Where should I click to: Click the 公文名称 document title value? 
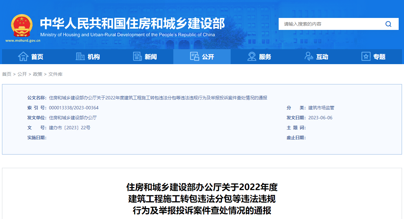click(158, 98)
